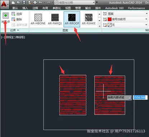The image size is (149, 137).
Task: Open the 注释 ribbon tab
Action: point(35,8)
